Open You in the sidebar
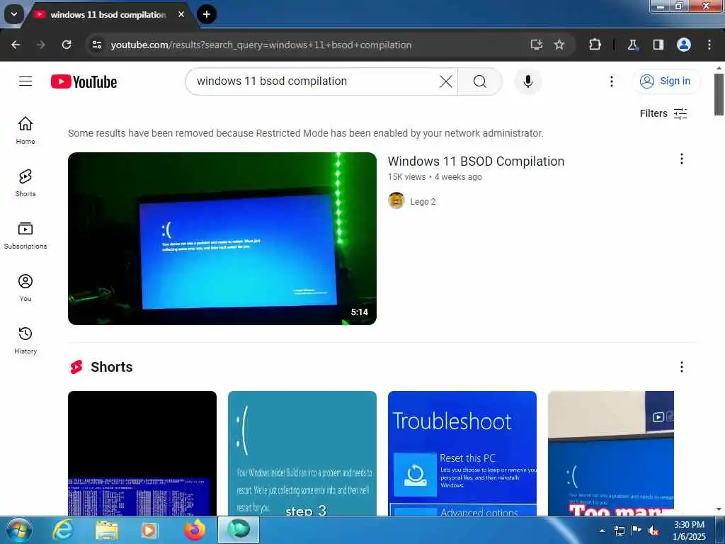Image resolution: width=725 pixels, height=544 pixels. click(x=25, y=288)
